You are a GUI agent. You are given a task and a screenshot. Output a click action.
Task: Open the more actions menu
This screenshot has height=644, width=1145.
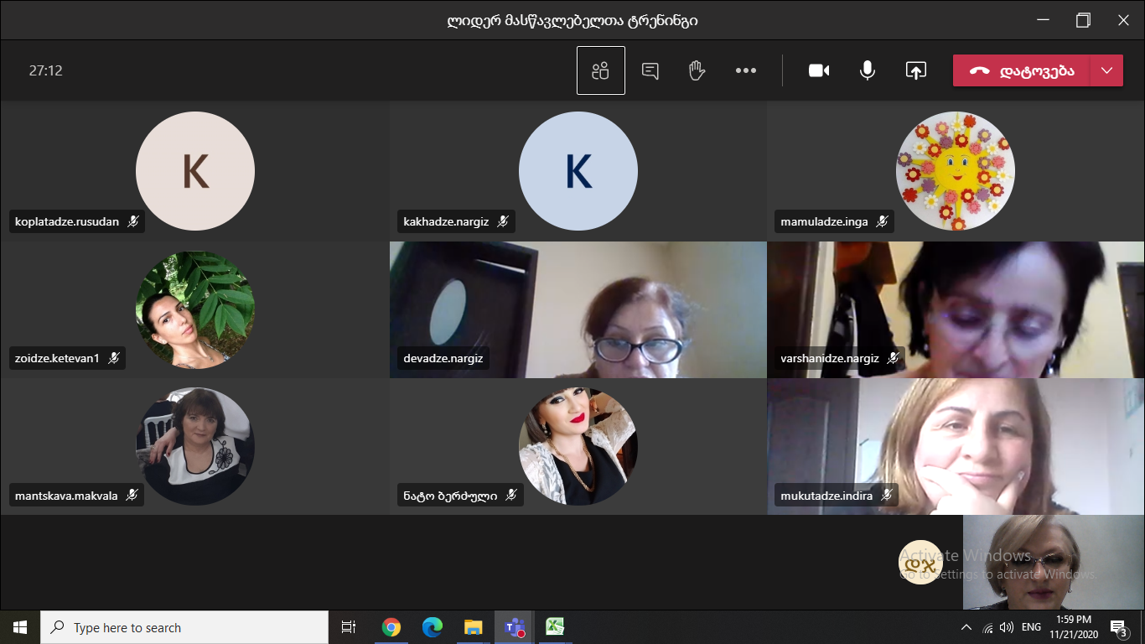point(745,71)
